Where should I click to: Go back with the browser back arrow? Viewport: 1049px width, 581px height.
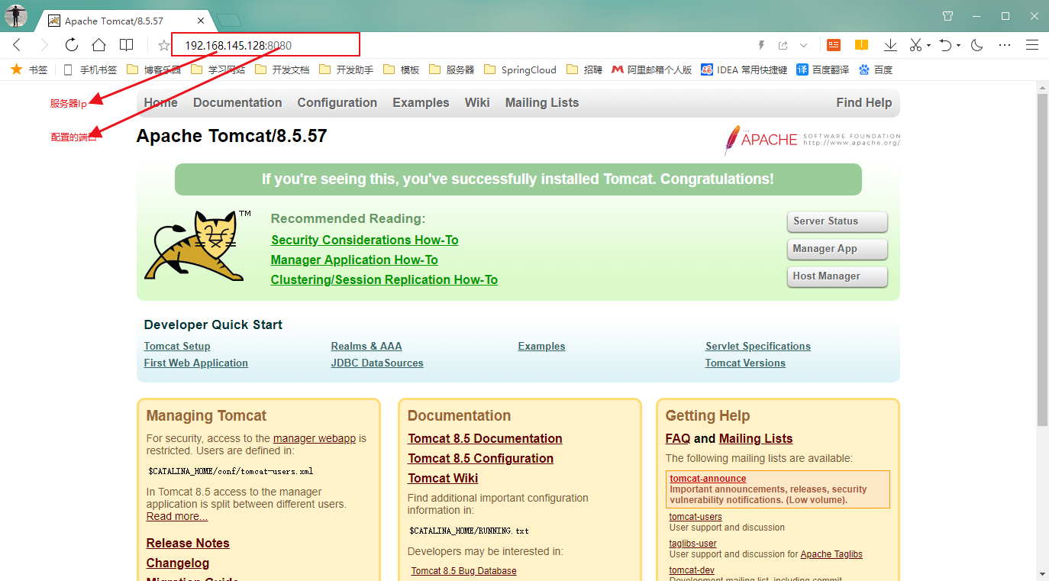coord(17,45)
